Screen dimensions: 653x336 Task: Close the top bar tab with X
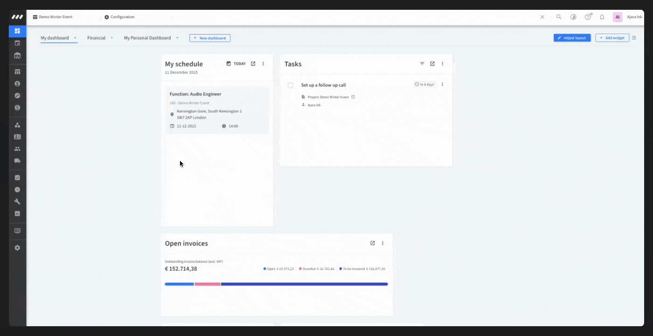[542, 17]
